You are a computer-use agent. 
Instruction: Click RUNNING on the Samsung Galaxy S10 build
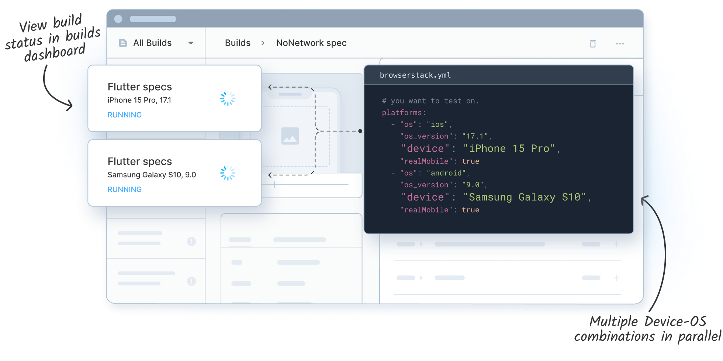[124, 189]
